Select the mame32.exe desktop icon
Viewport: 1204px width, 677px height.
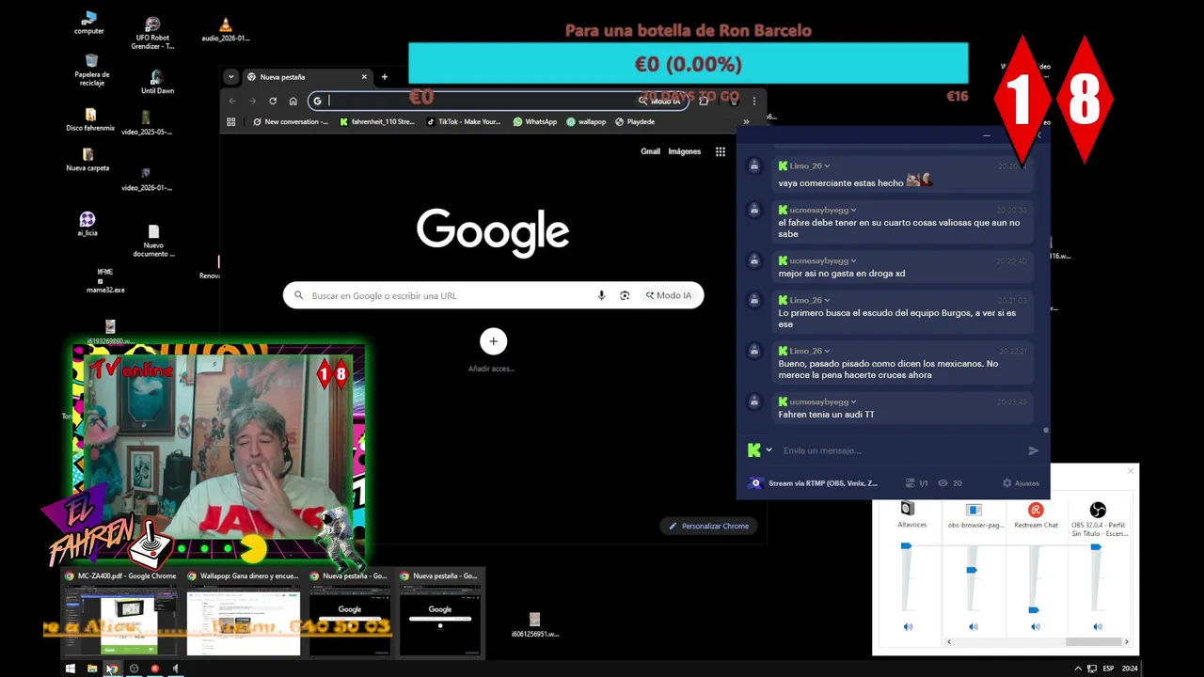(105, 281)
